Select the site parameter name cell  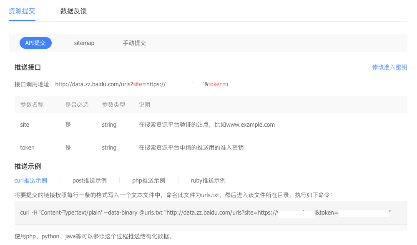pos(25,125)
